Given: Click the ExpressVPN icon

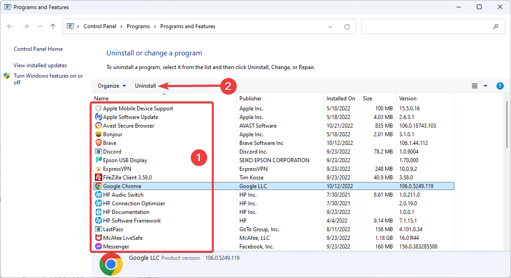Looking at the screenshot, I should point(99,169).
